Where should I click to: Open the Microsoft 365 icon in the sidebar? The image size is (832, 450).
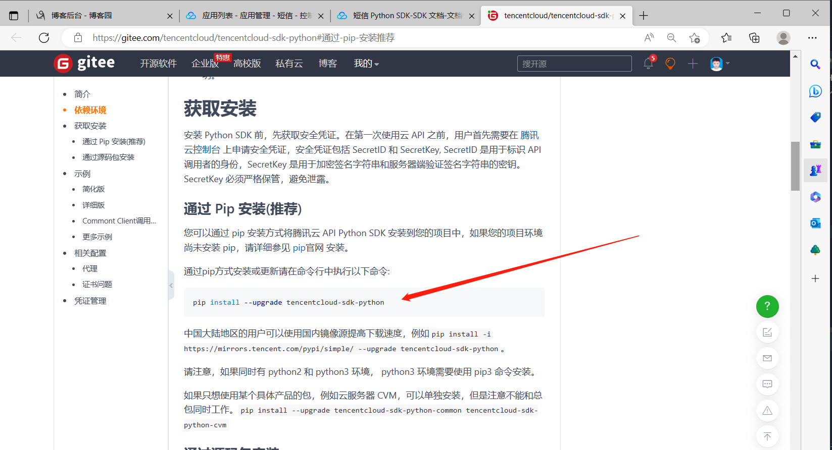(x=815, y=197)
